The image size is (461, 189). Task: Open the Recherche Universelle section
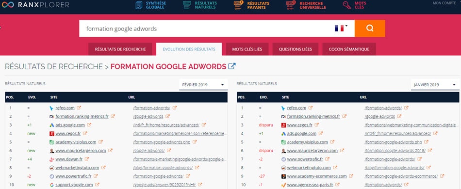point(306,5)
